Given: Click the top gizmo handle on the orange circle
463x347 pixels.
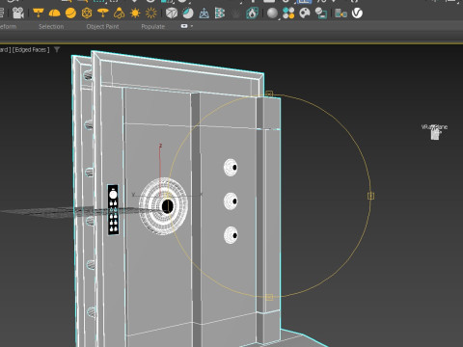Looking at the screenshot, I should coord(269,94).
